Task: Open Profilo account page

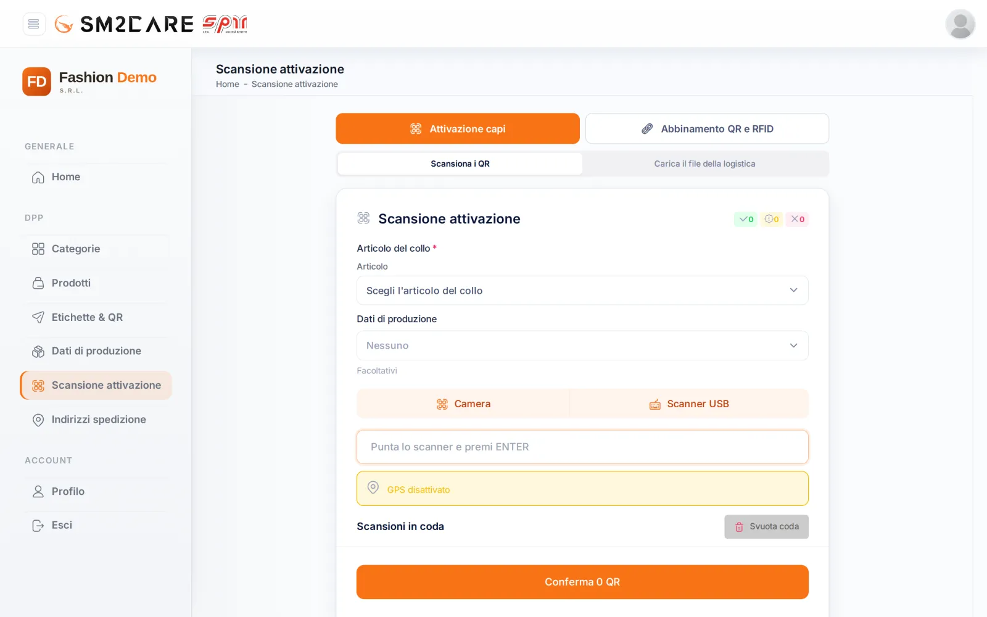Action: pos(96,492)
